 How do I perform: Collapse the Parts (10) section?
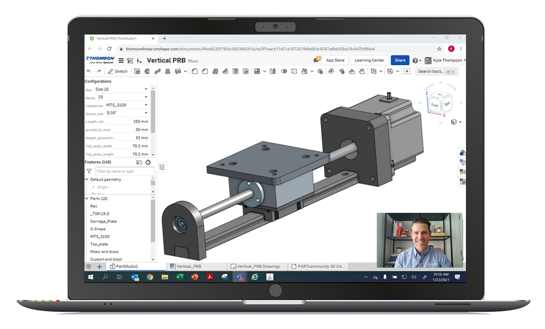point(87,198)
